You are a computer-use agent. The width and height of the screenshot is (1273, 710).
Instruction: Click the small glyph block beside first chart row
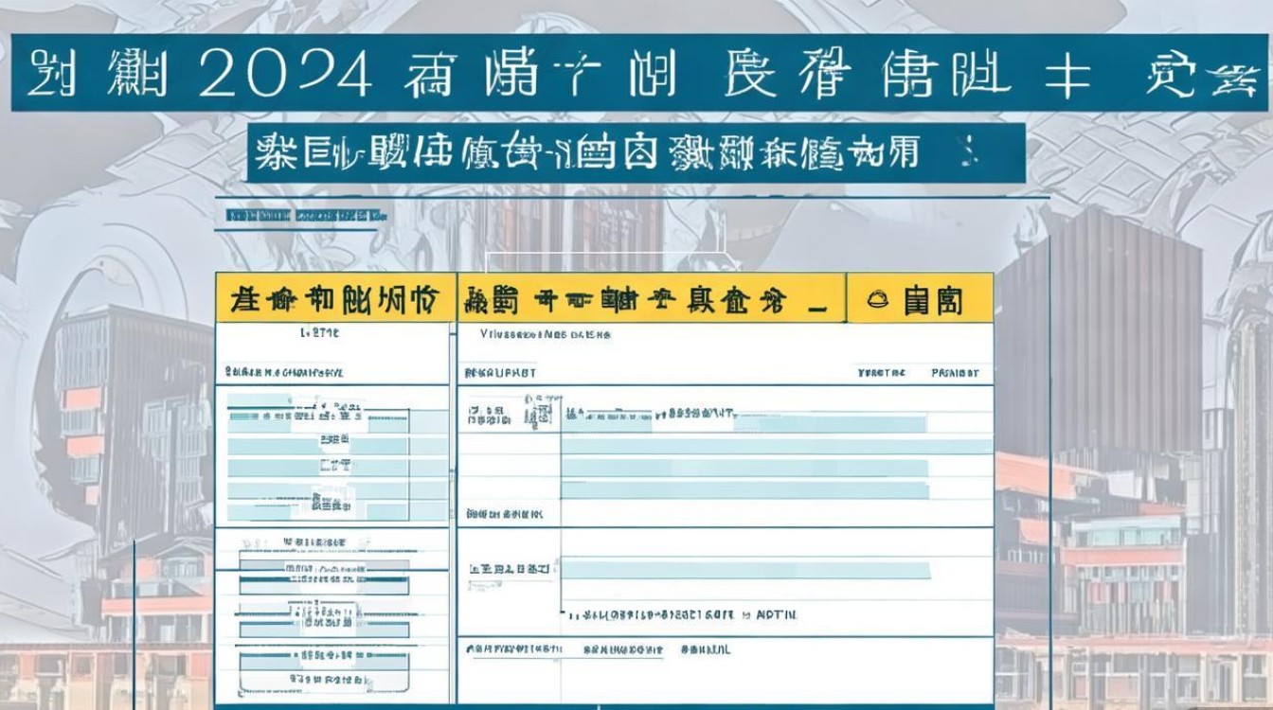pos(537,415)
